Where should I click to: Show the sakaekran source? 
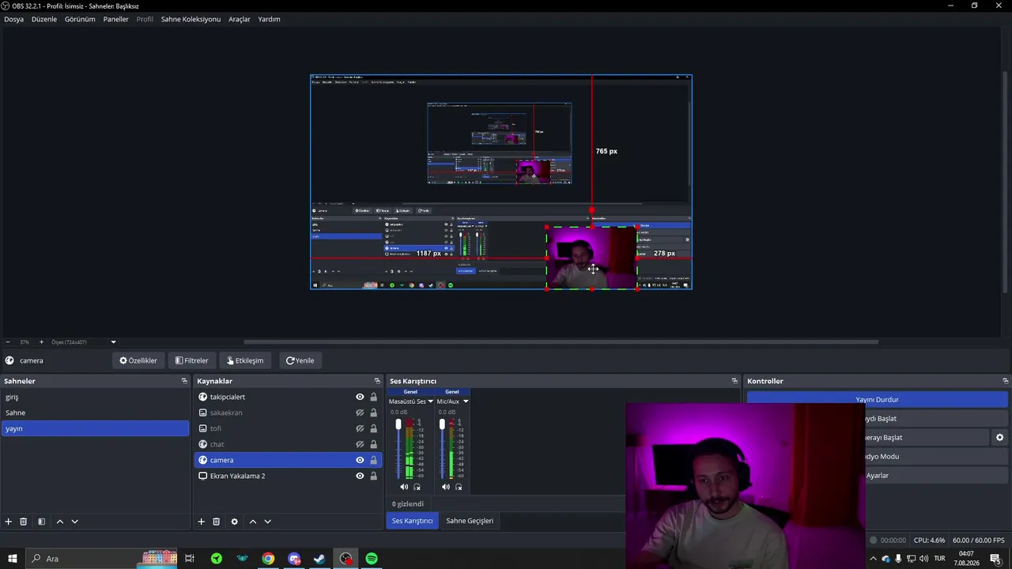click(360, 413)
